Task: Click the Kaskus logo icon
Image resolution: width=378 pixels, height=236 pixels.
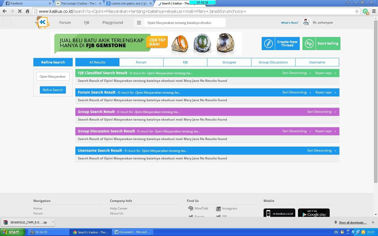Action: (42, 22)
